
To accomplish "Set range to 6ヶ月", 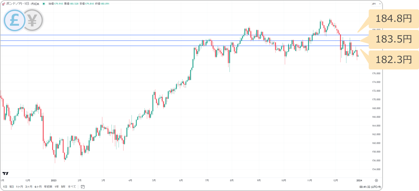I will (38, 186).
